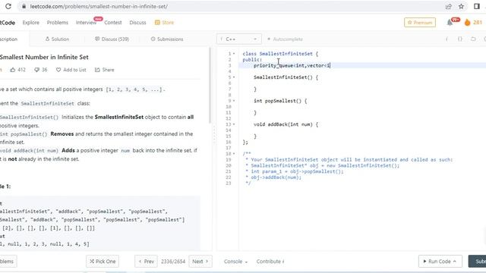
Task: Open notifications bell icon
Action: 450,23
